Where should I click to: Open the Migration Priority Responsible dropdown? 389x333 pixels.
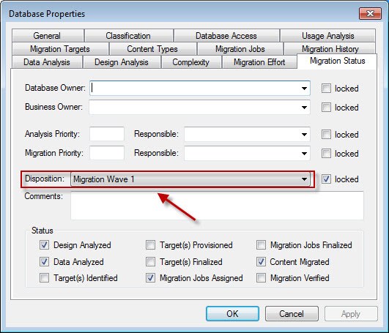click(304, 154)
